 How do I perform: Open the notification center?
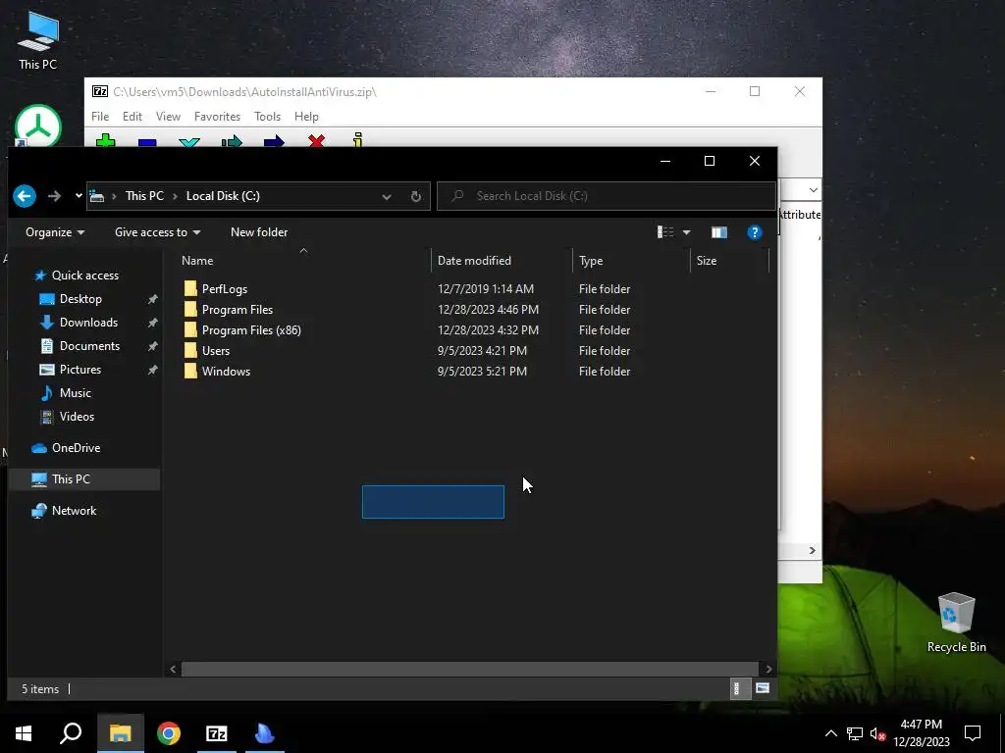click(973, 733)
